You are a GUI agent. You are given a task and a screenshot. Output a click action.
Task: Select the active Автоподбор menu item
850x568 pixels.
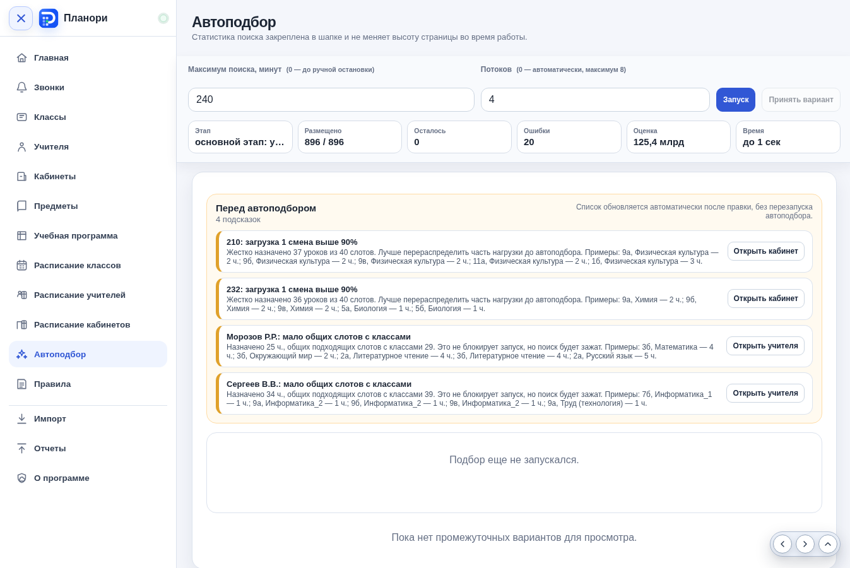point(88,354)
